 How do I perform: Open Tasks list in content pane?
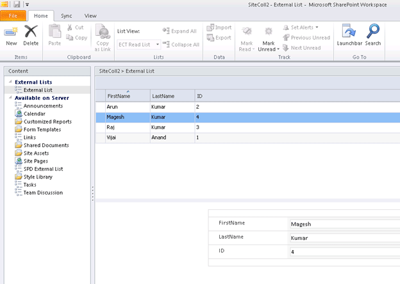30,184
